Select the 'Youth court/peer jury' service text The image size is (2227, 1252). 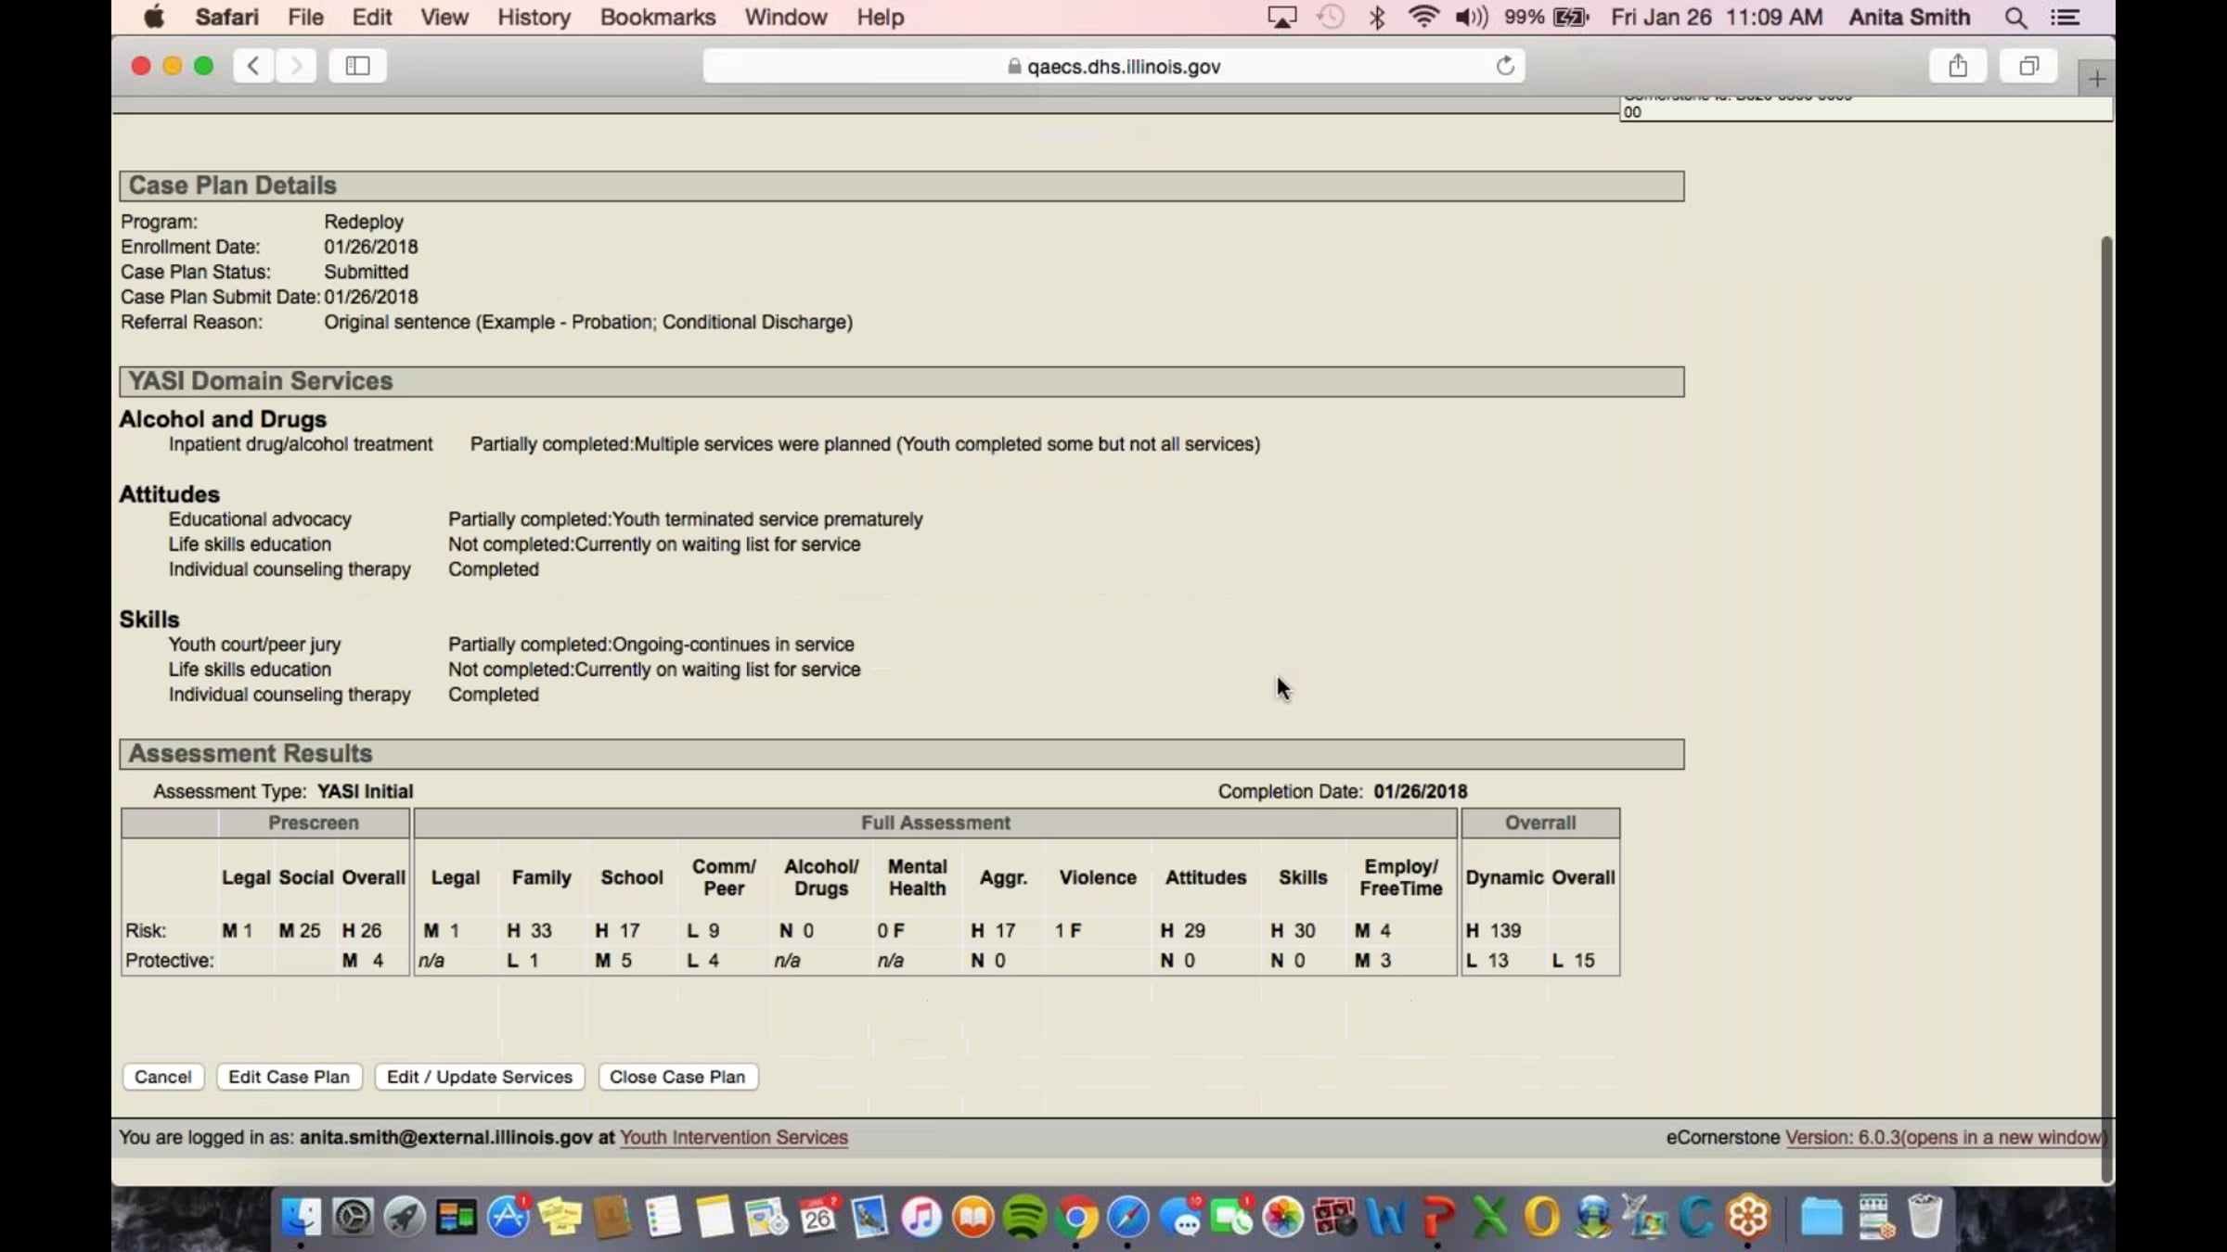coord(254,645)
